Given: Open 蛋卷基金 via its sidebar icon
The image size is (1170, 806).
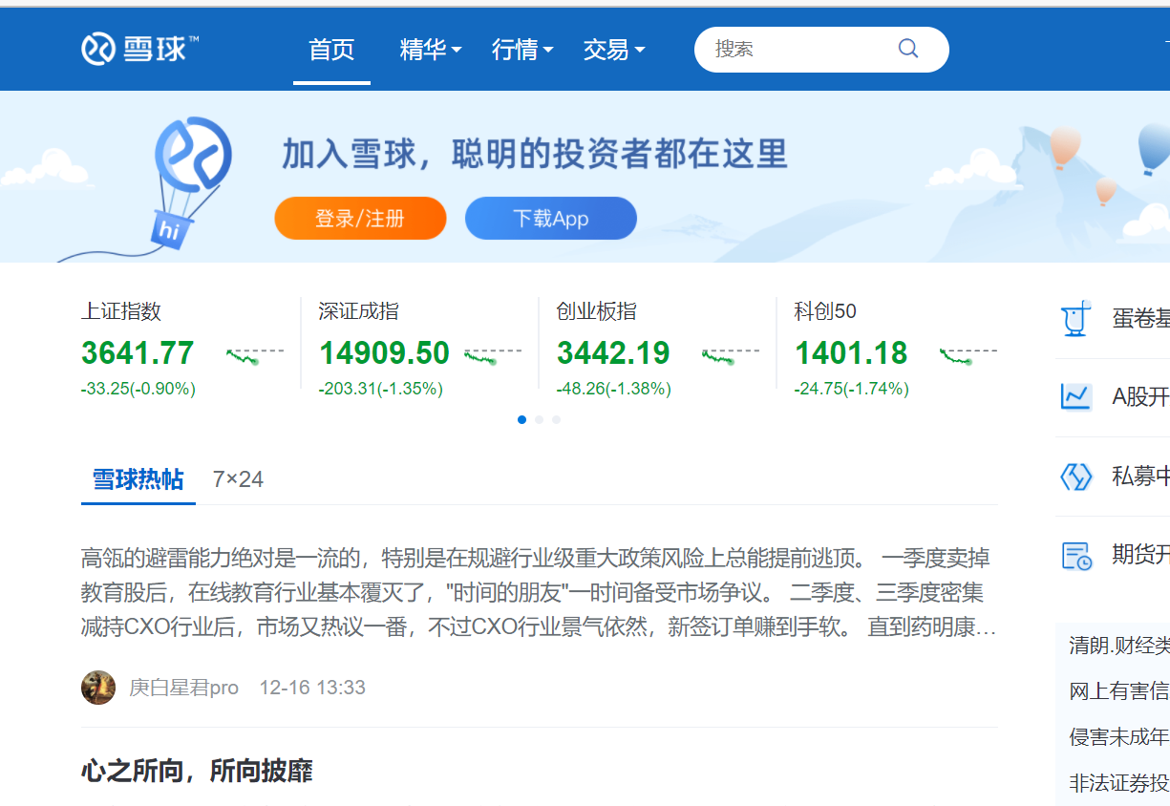Looking at the screenshot, I should point(1075,319).
